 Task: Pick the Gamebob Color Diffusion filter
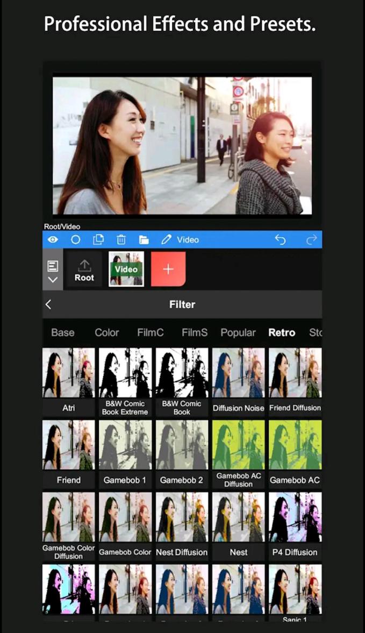coord(69,526)
